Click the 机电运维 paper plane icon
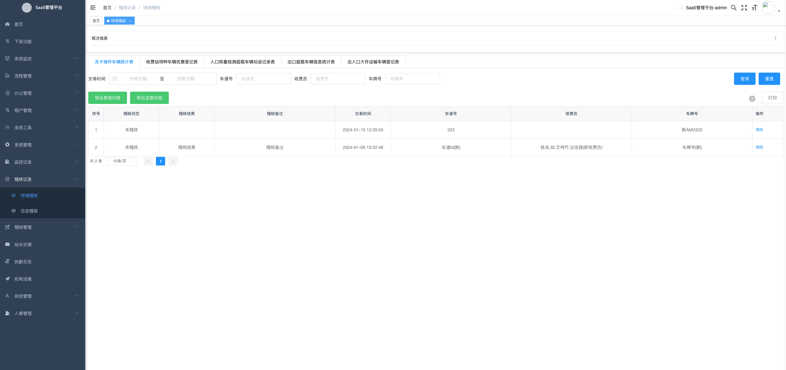Viewport: 786px width, 370px height. [7, 279]
